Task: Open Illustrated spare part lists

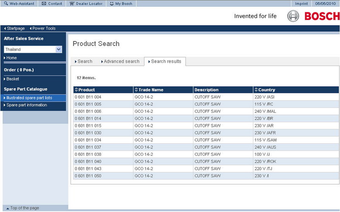Action: tap(29, 98)
